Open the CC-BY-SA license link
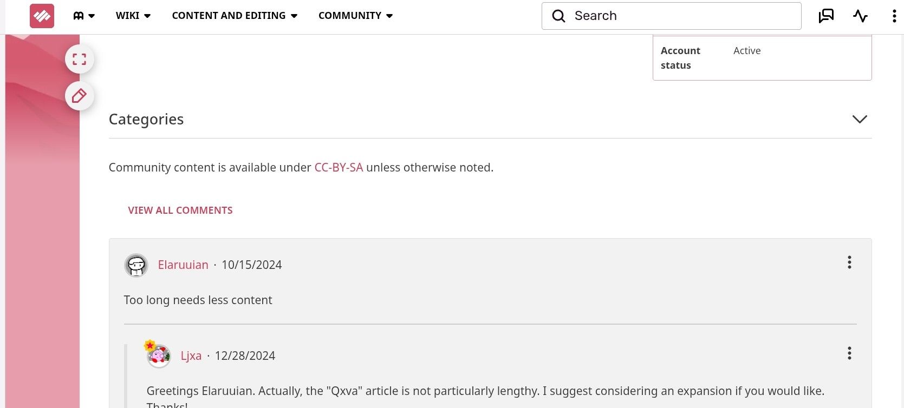The height and width of the screenshot is (408, 904). tap(339, 168)
